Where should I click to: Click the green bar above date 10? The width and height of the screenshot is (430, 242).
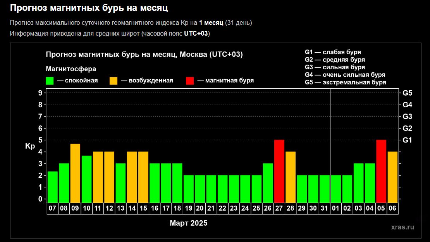pos(87,178)
